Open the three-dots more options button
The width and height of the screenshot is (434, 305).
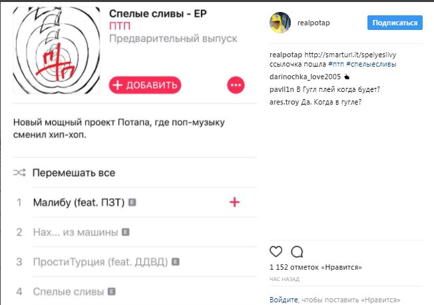tap(236, 85)
